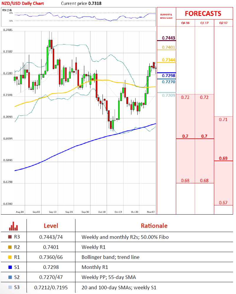
Task: Click the Q4 16 median forecast 0.7
Action: pos(185,136)
